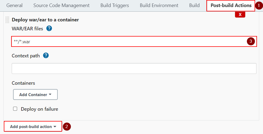The image size is (263, 134).
Task: Expand the Add post-build action menu
Action: click(33, 126)
